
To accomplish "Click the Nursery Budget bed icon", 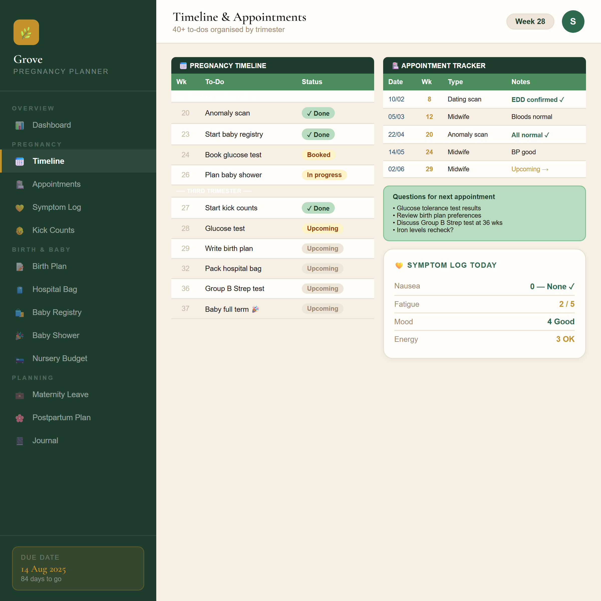I will click(x=20, y=360).
